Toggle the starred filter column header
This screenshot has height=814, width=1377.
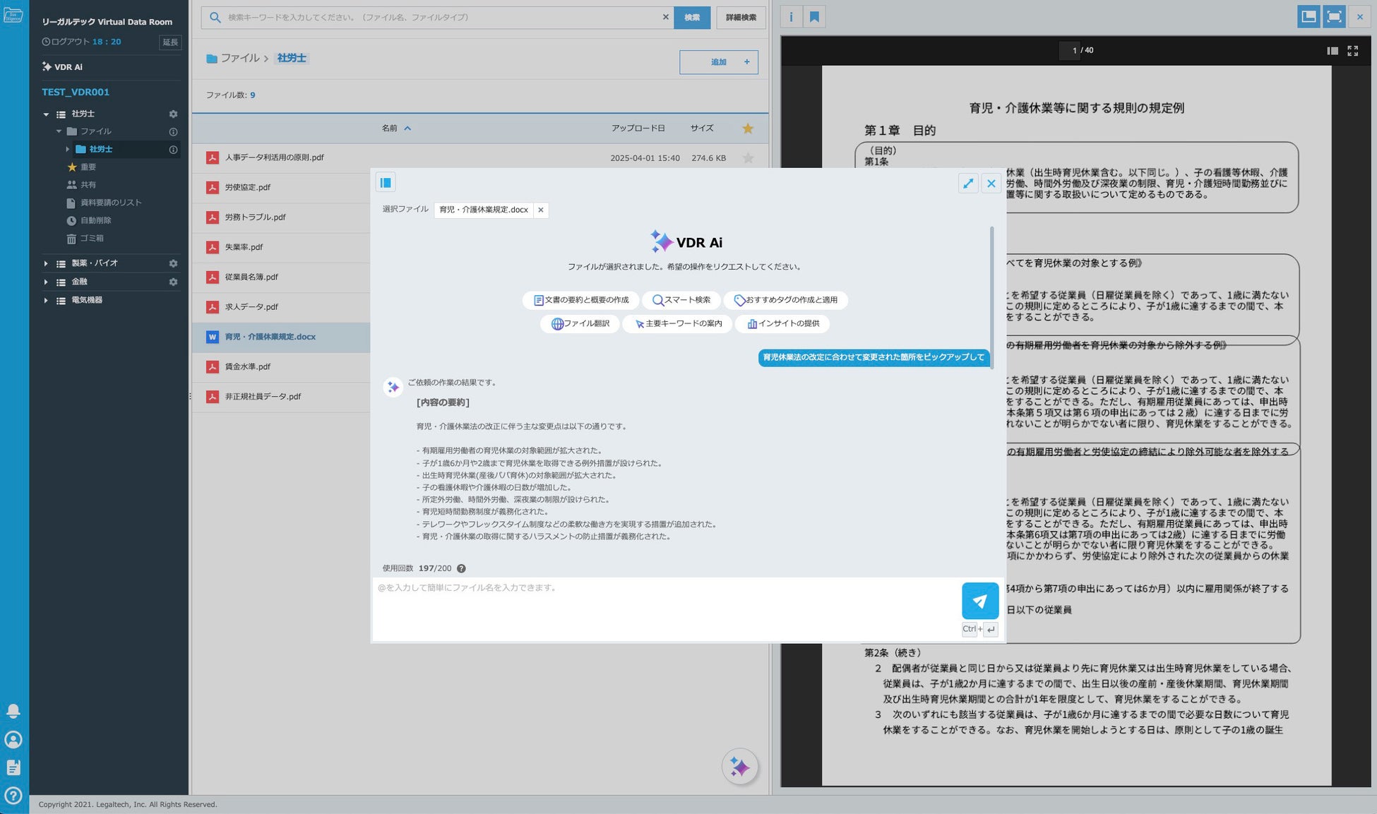click(748, 128)
